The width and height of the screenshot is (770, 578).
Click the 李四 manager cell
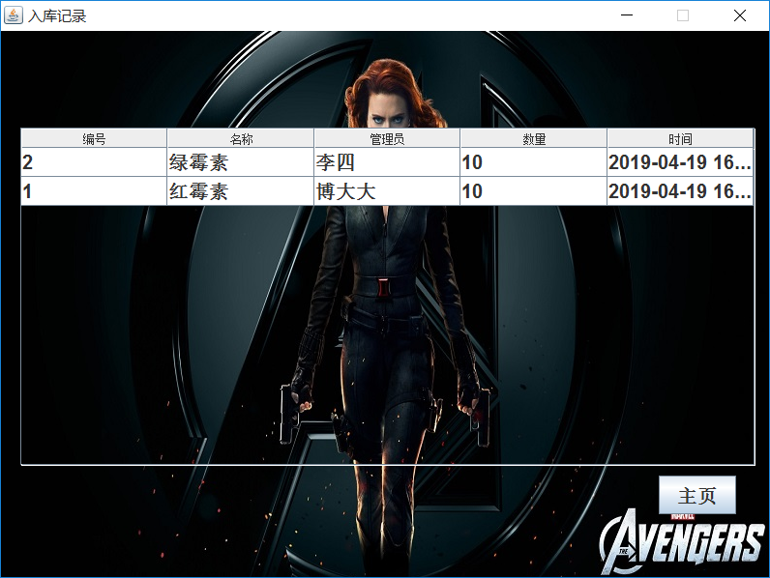tap(387, 162)
